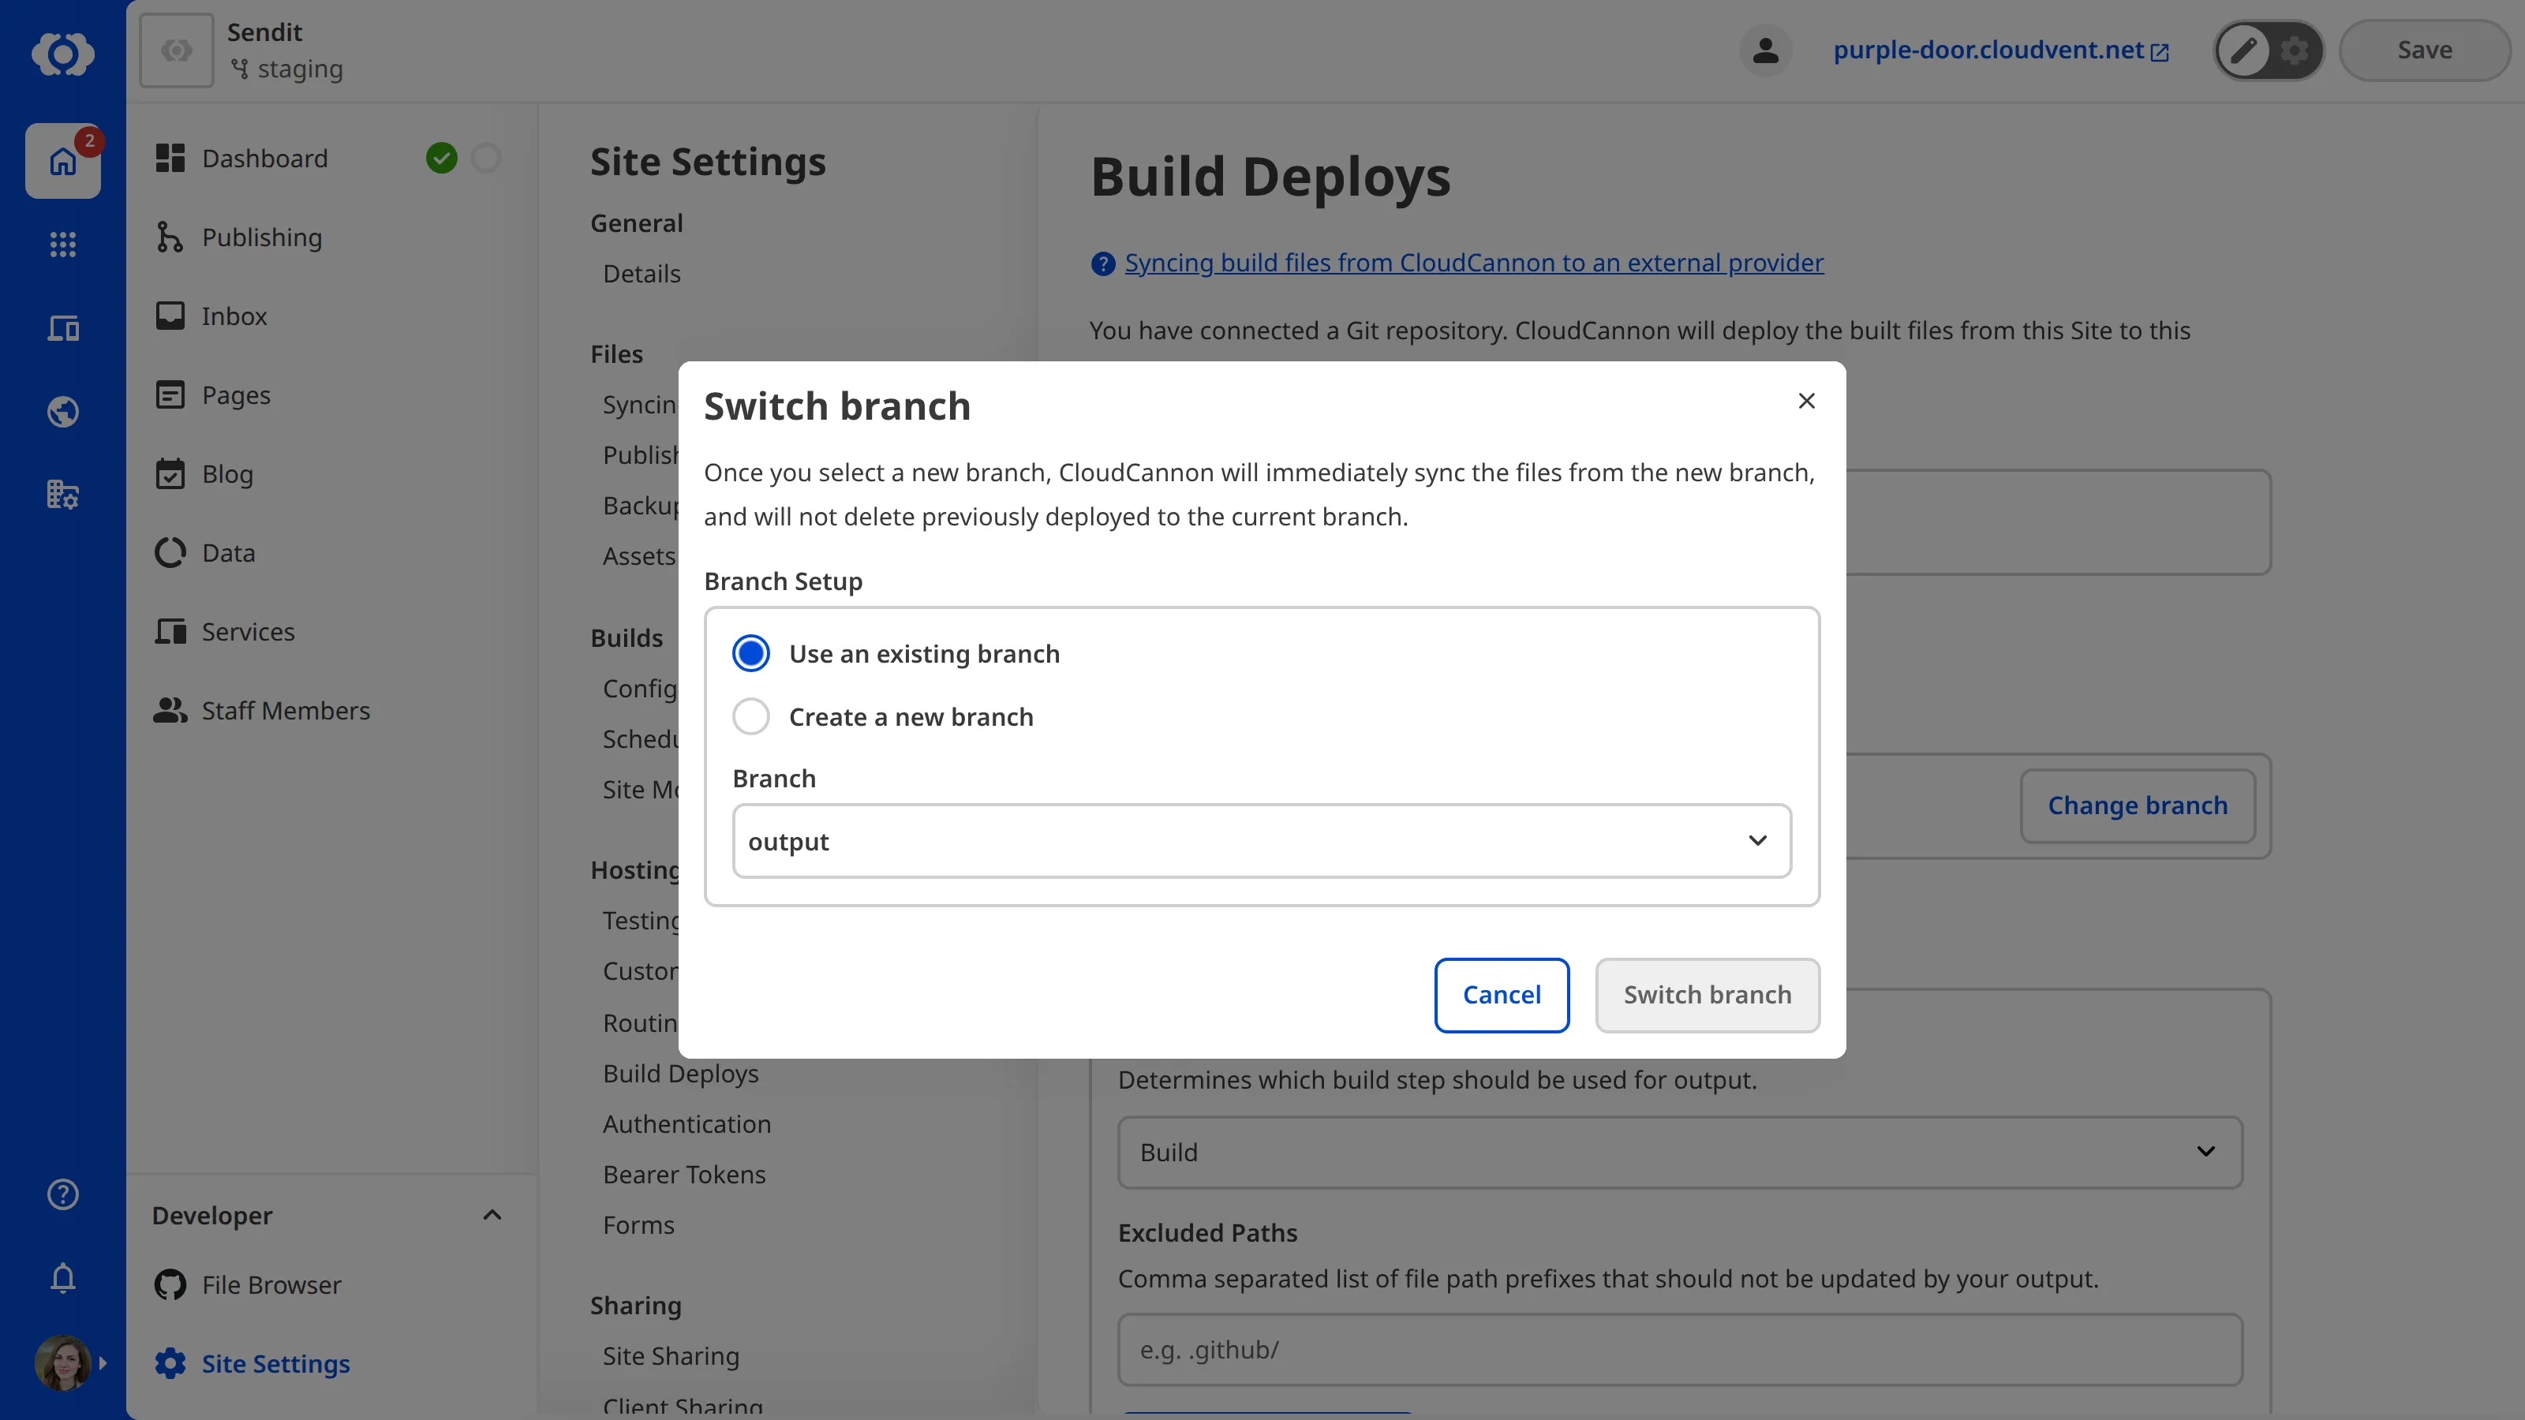Open the Branch dropdown showing output

pos(1262,841)
